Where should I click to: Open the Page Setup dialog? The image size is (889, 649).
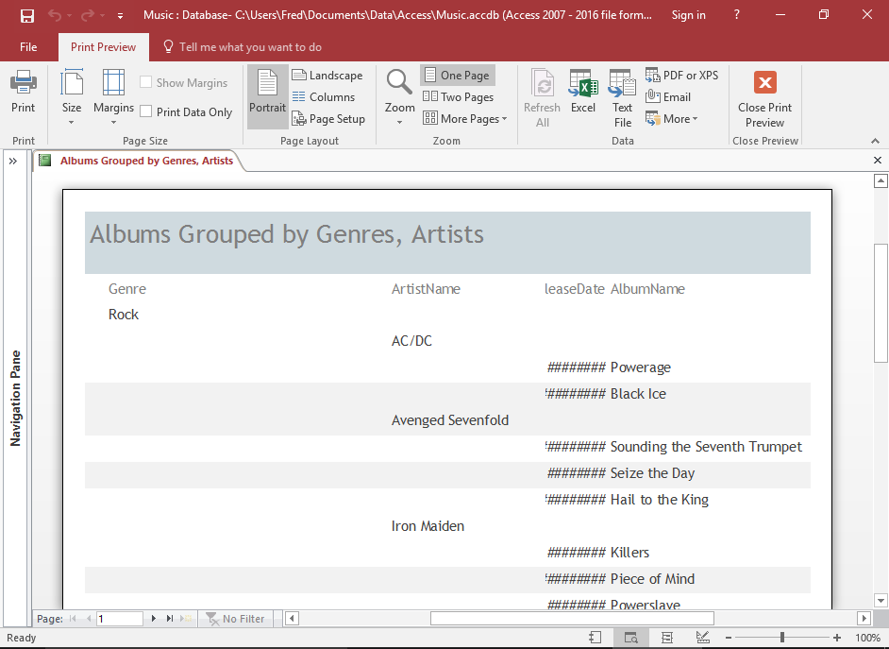point(327,119)
